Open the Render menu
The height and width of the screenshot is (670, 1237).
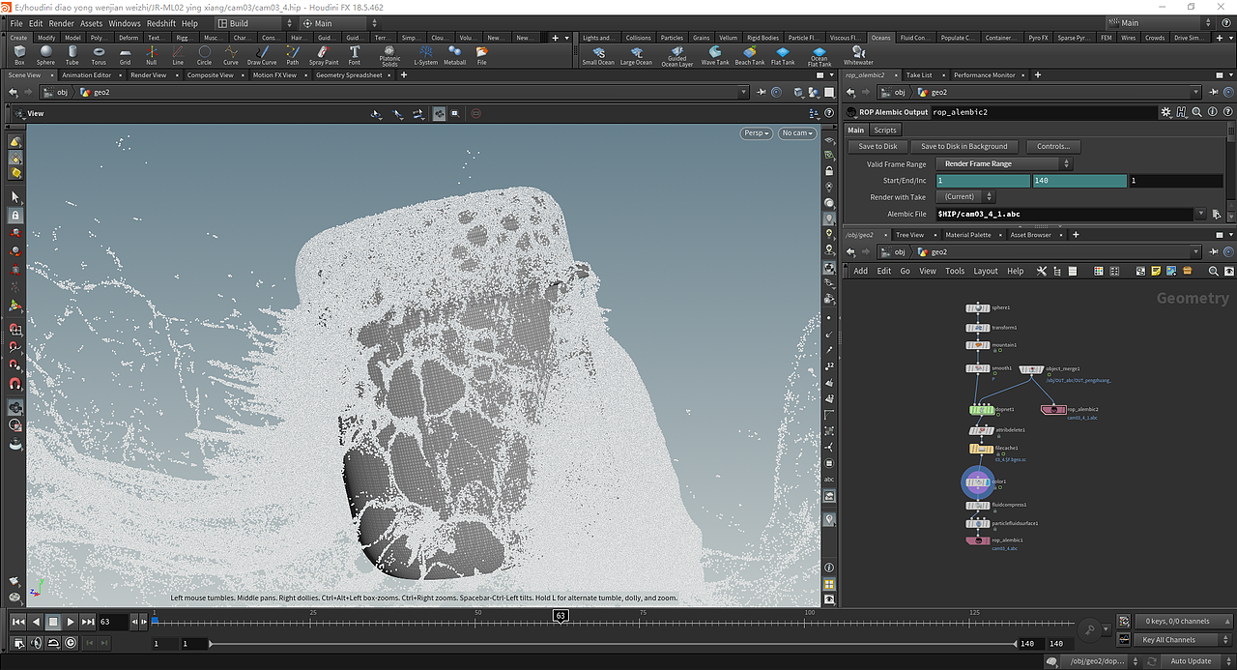pyautogui.click(x=61, y=23)
